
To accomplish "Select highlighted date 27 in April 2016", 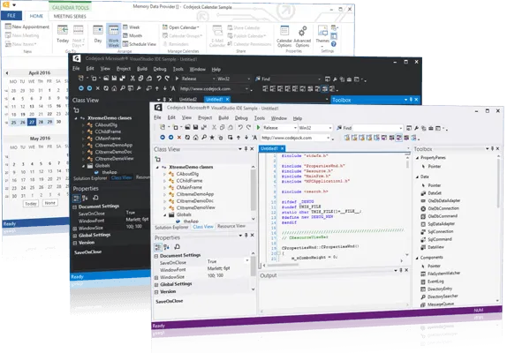I will coord(32,122).
